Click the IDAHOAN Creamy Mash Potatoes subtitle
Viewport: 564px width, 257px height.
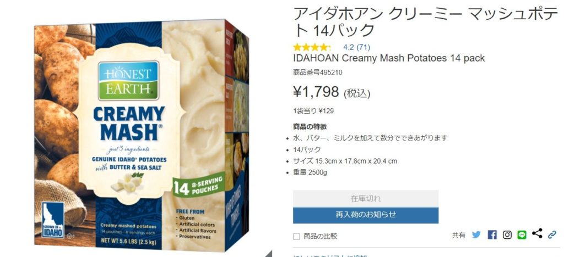(389, 58)
